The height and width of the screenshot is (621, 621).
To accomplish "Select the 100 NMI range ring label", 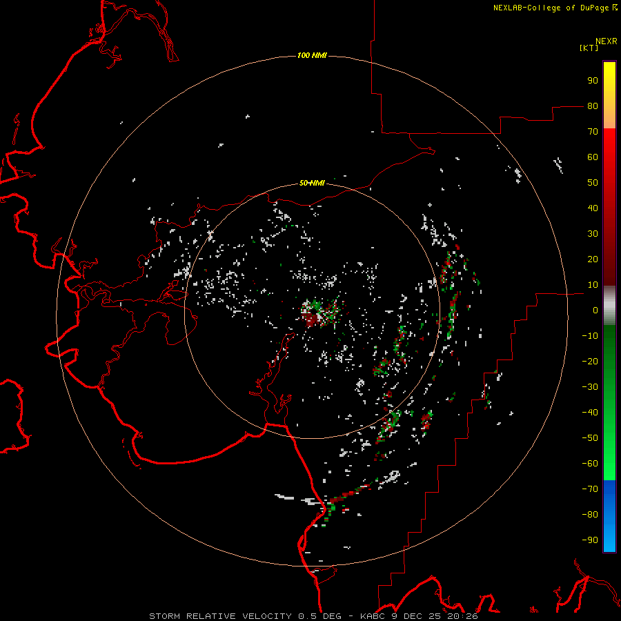I will (312, 55).
